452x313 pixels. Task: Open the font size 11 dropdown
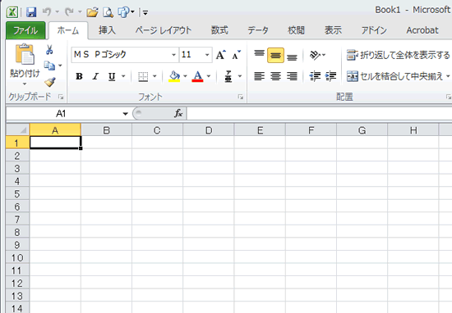click(x=207, y=55)
